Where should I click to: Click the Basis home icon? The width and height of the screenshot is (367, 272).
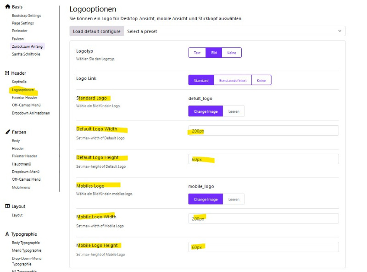[x=8, y=6]
